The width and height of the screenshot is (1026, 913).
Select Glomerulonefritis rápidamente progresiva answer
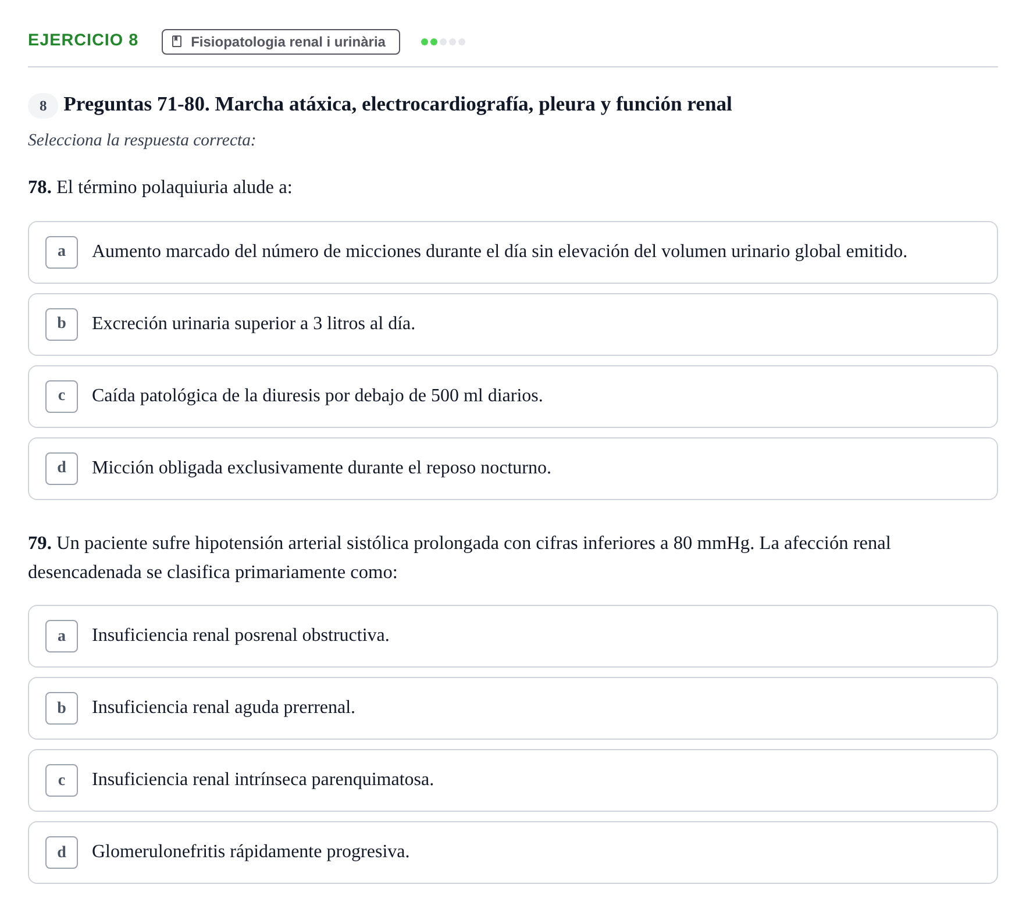tap(512, 853)
